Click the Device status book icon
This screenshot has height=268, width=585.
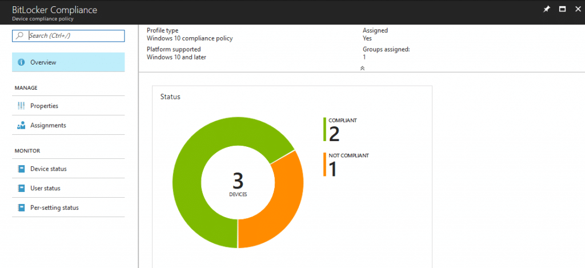[x=21, y=169]
